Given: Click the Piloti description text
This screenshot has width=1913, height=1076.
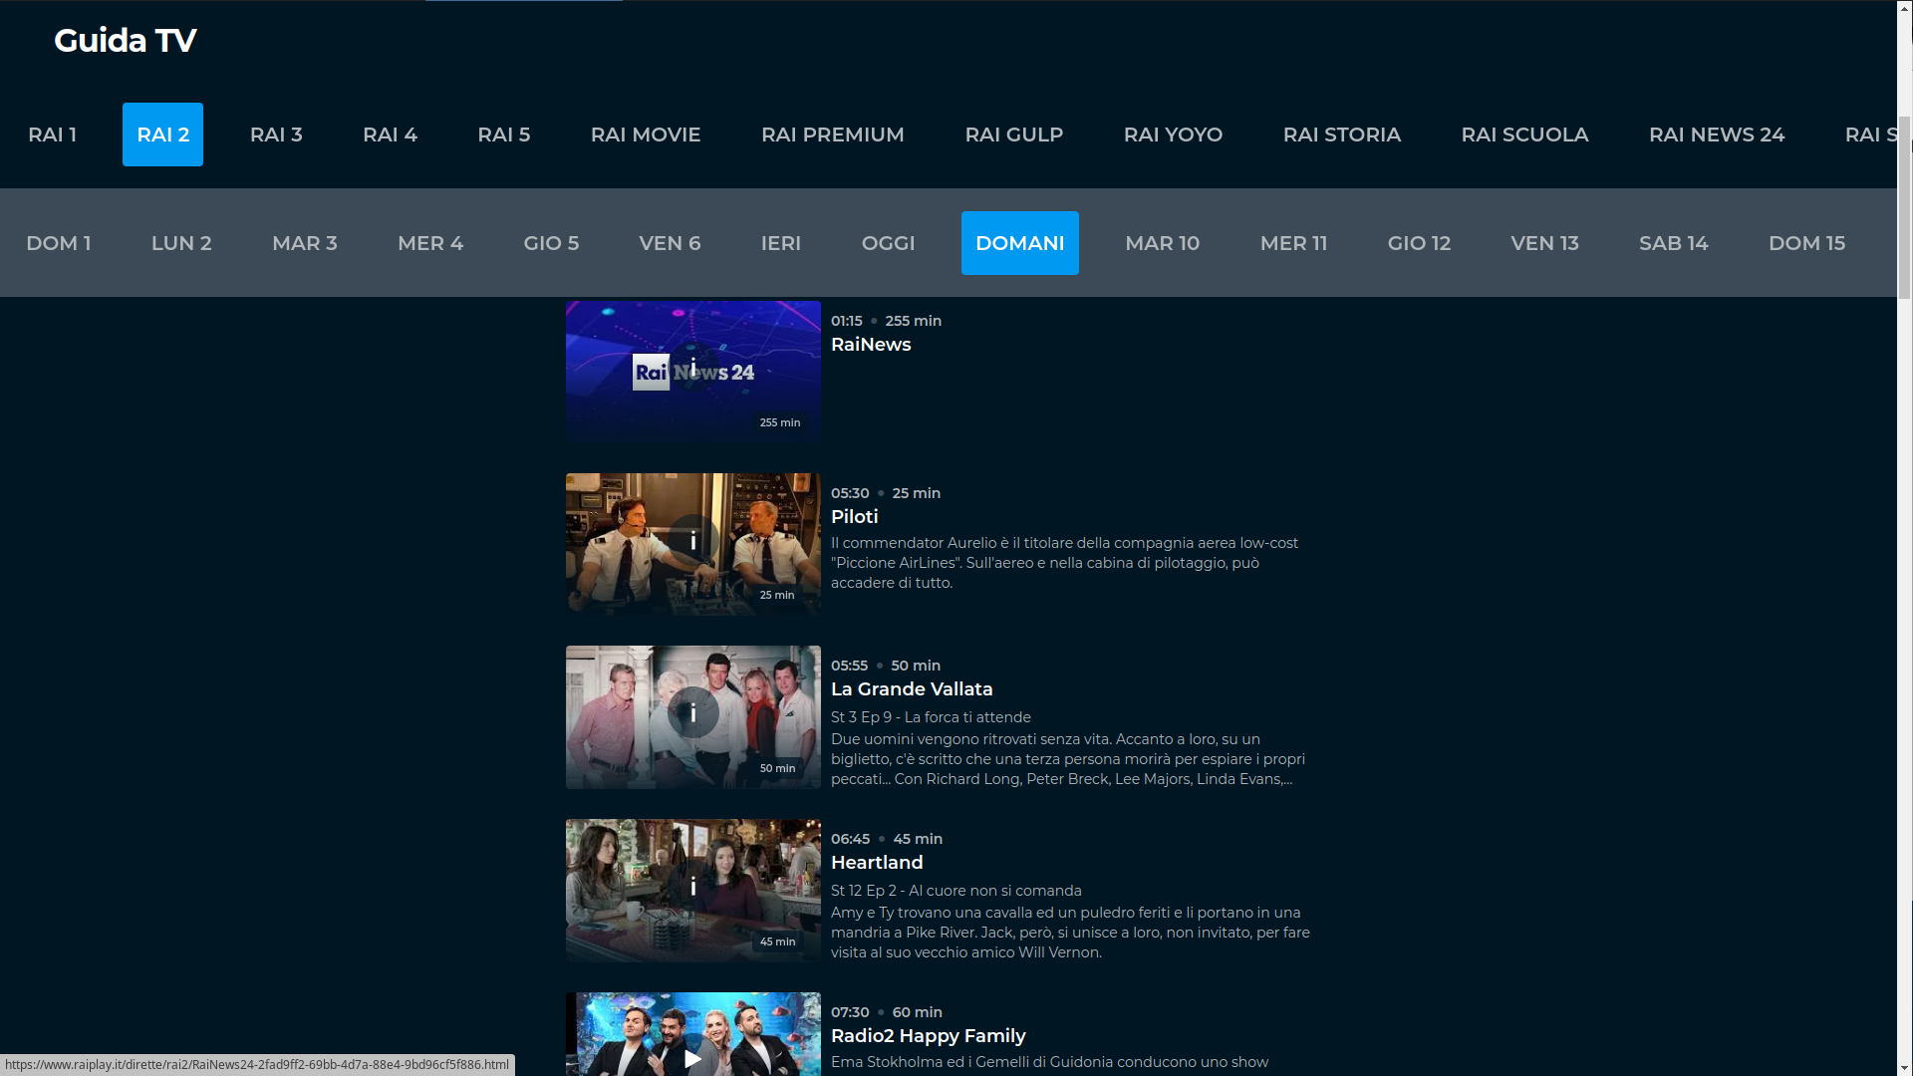Looking at the screenshot, I should 1064,563.
